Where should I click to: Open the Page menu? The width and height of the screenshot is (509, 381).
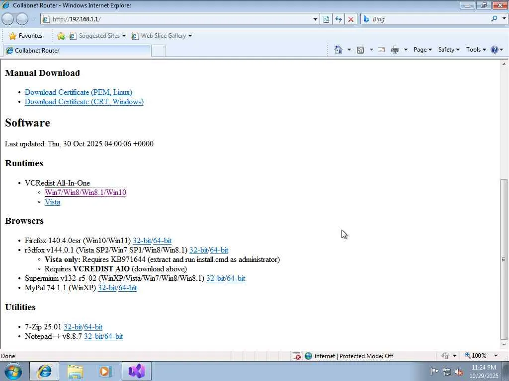[423, 50]
